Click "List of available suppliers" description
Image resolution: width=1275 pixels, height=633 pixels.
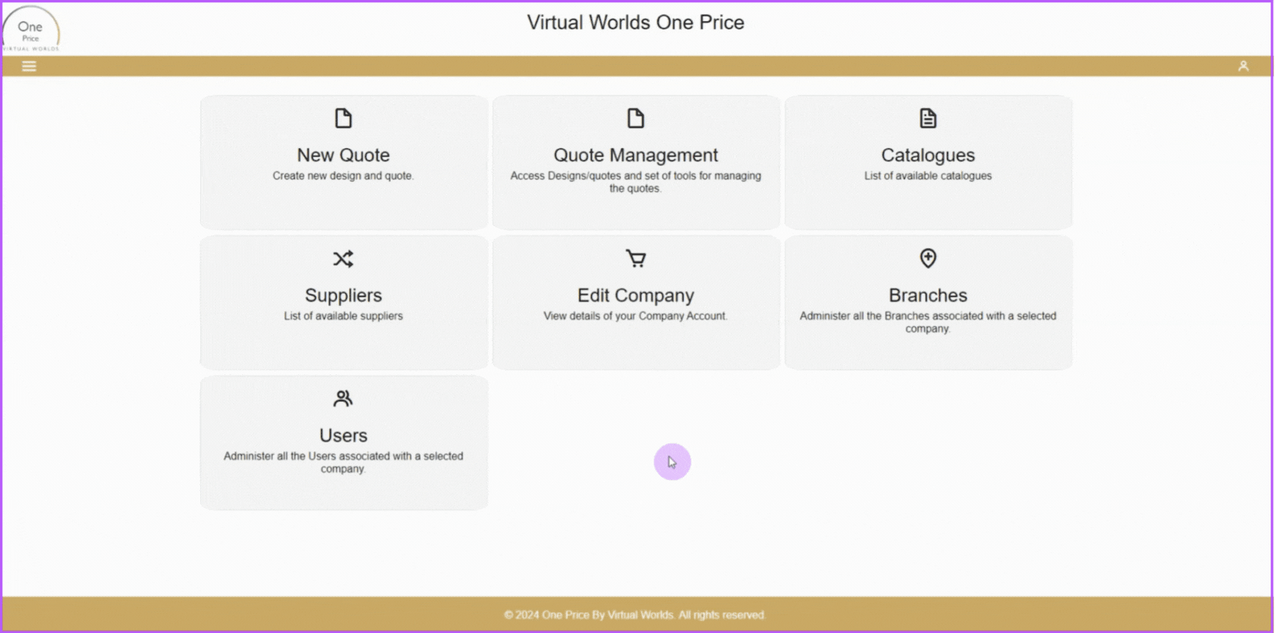point(343,316)
